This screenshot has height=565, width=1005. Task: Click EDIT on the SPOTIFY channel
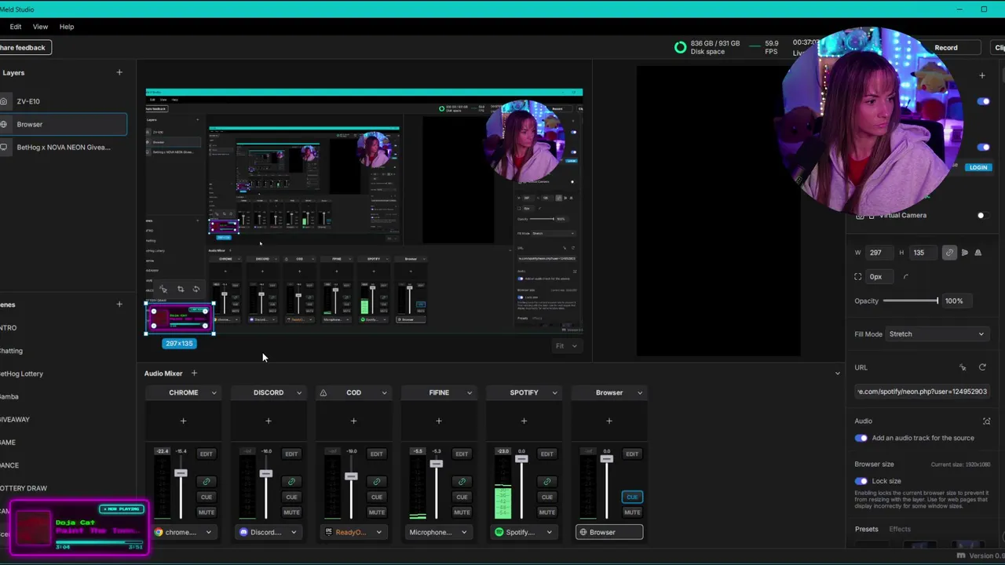pos(546,454)
